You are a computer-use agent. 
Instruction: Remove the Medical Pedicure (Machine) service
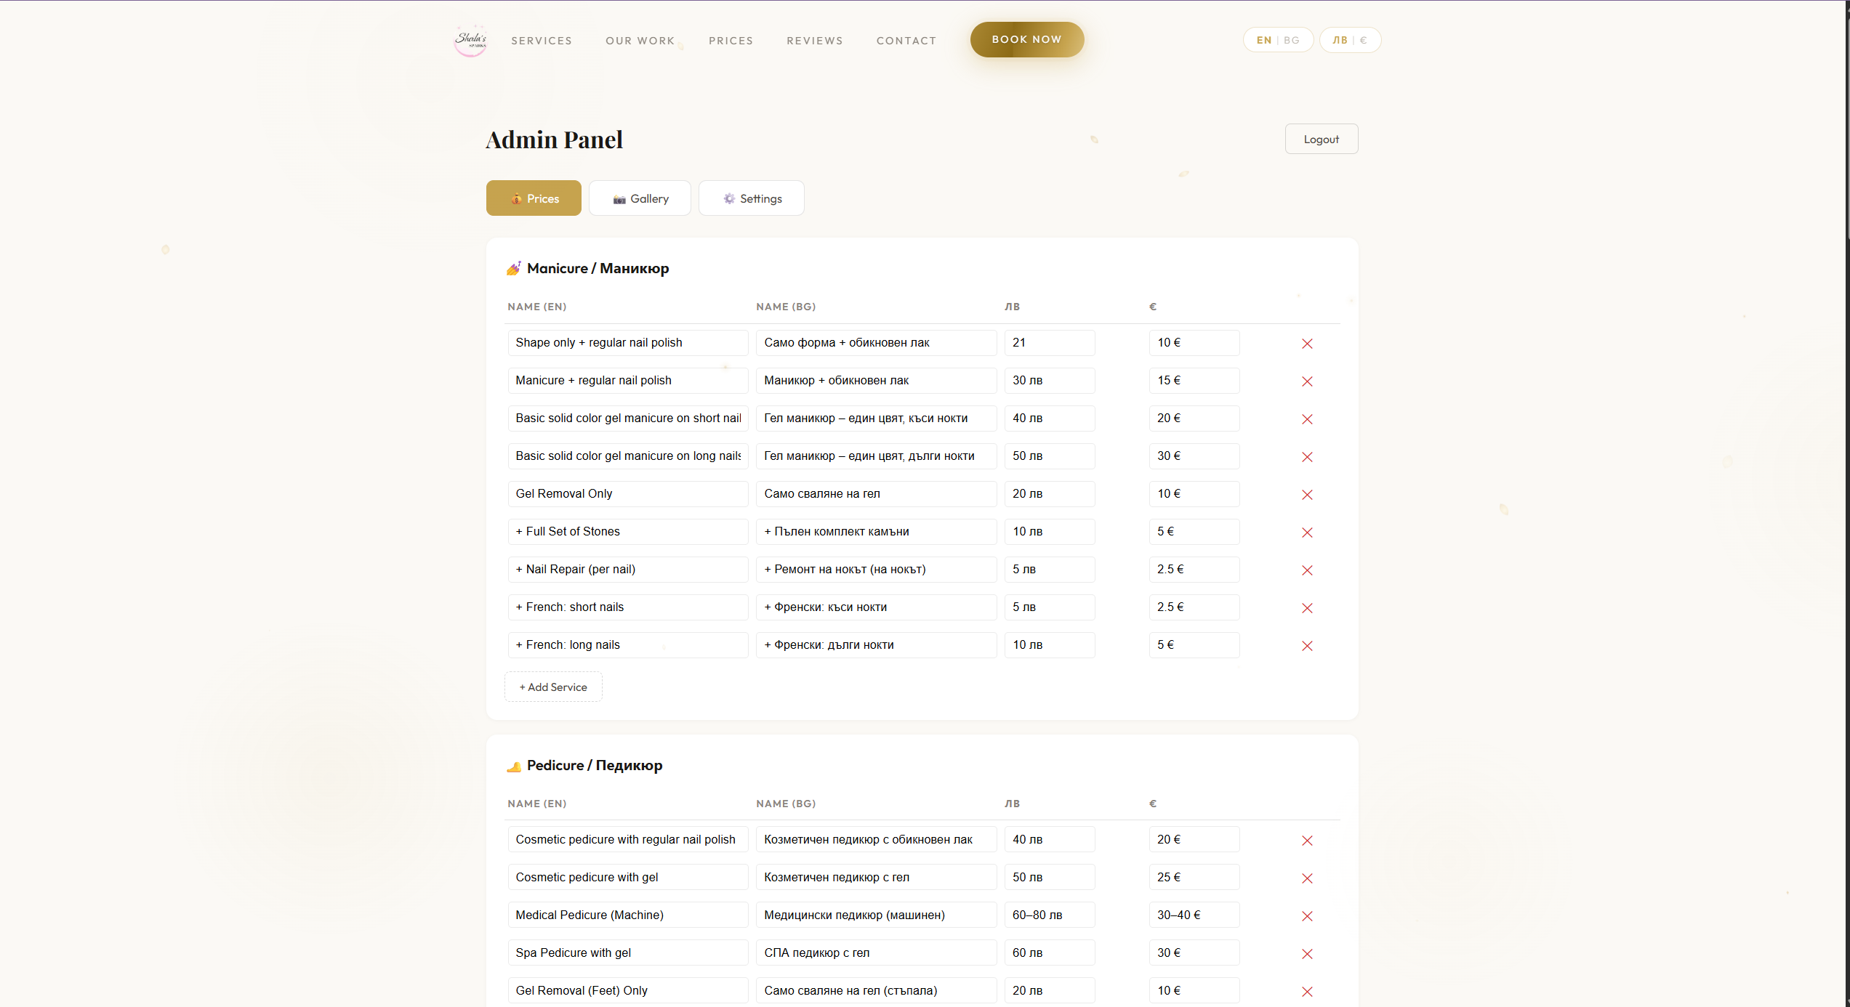pyautogui.click(x=1307, y=916)
